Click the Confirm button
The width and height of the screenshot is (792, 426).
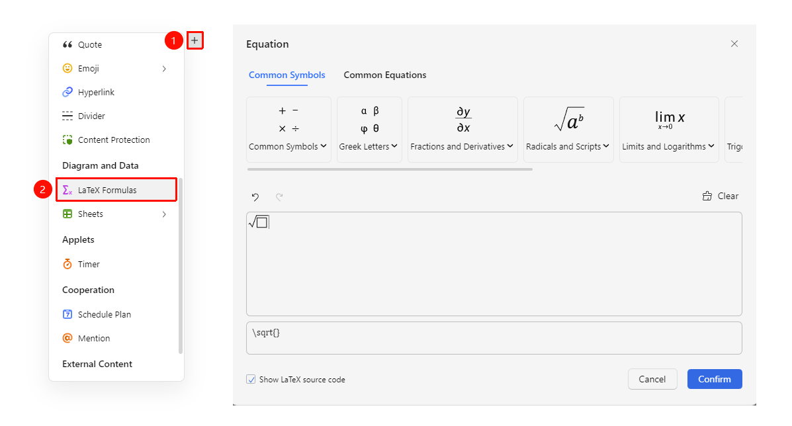pyautogui.click(x=715, y=379)
